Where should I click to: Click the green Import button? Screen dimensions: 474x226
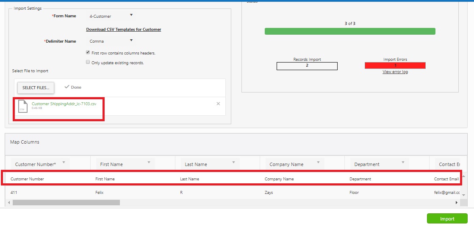pos(447,219)
